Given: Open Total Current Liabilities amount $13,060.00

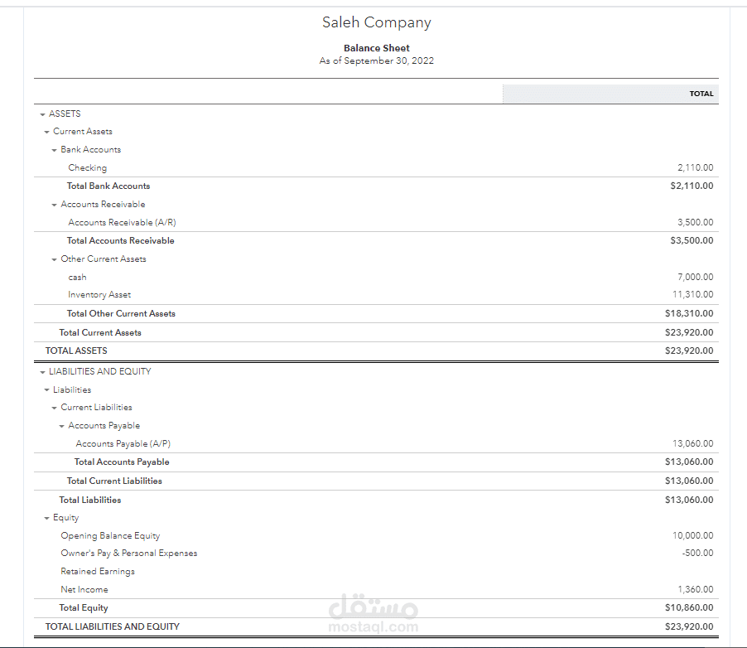Looking at the screenshot, I should pos(689,481).
